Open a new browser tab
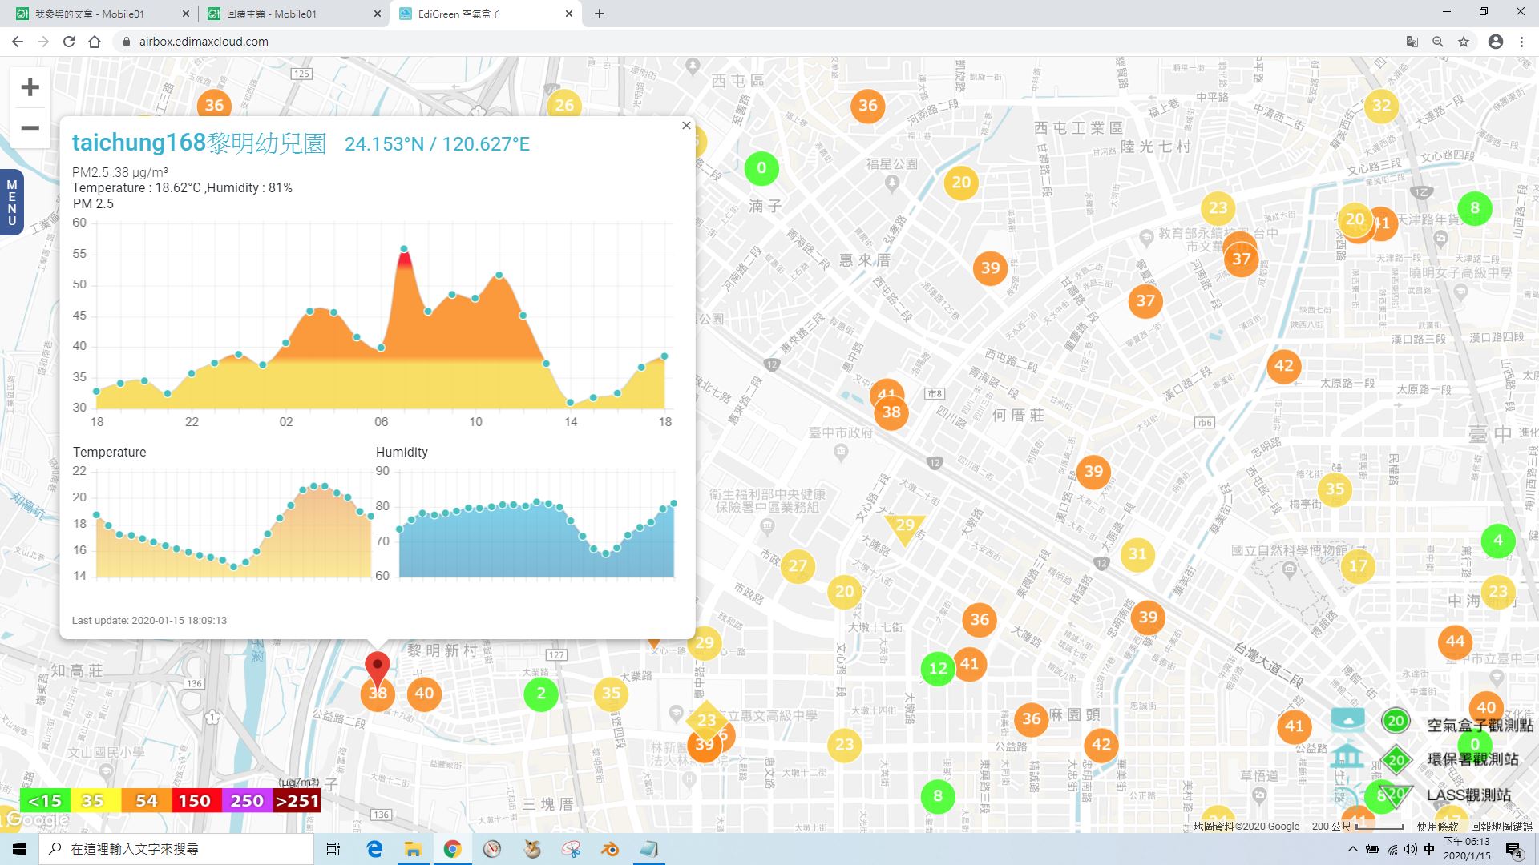The height and width of the screenshot is (865, 1539). click(x=600, y=14)
